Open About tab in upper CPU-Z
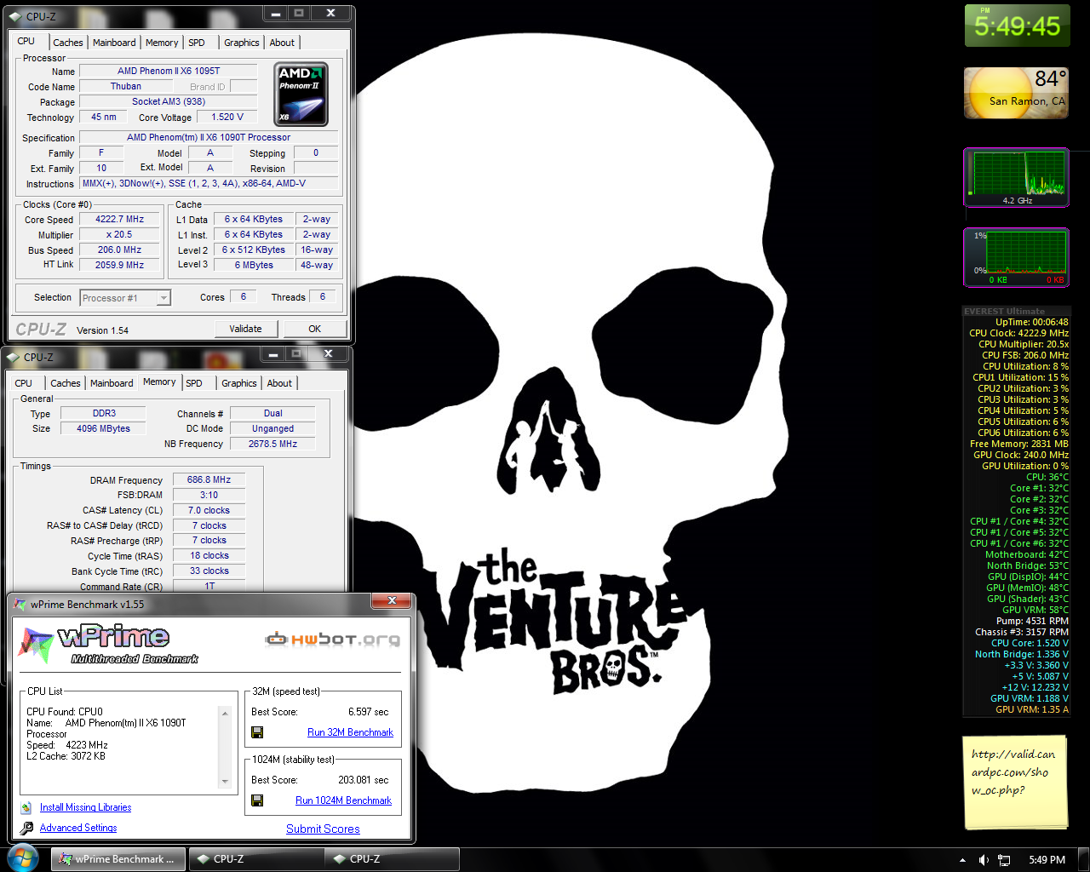 282,43
